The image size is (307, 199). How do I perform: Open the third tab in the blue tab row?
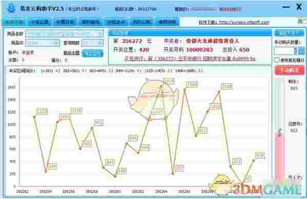point(65,22)
